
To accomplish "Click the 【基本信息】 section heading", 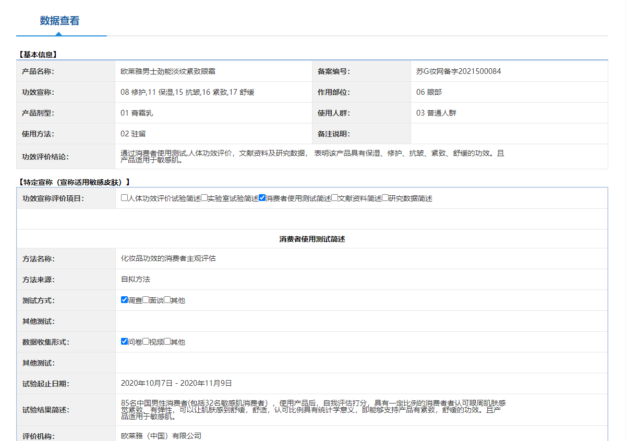I will pos(38,54).
